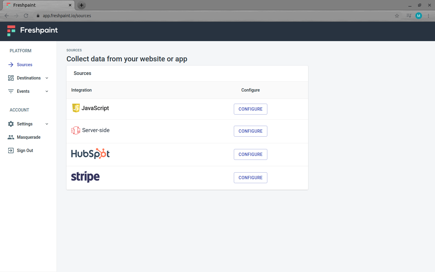This screenshot has height=272, width=435.
Task: Click the Configure column header
Action: pos(250,90)
